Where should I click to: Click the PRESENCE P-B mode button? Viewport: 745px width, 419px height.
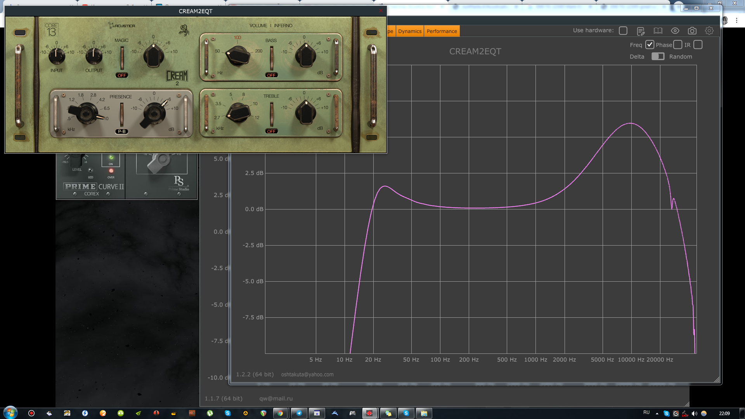tap(121, 132)
